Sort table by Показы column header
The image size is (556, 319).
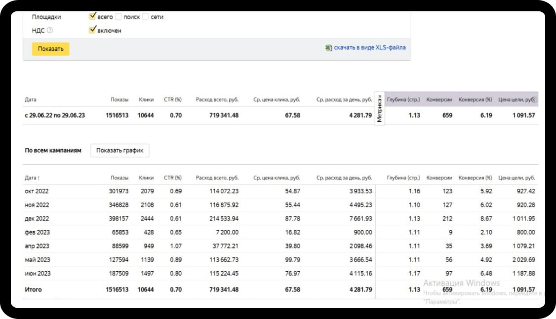[x=119, y=178]
